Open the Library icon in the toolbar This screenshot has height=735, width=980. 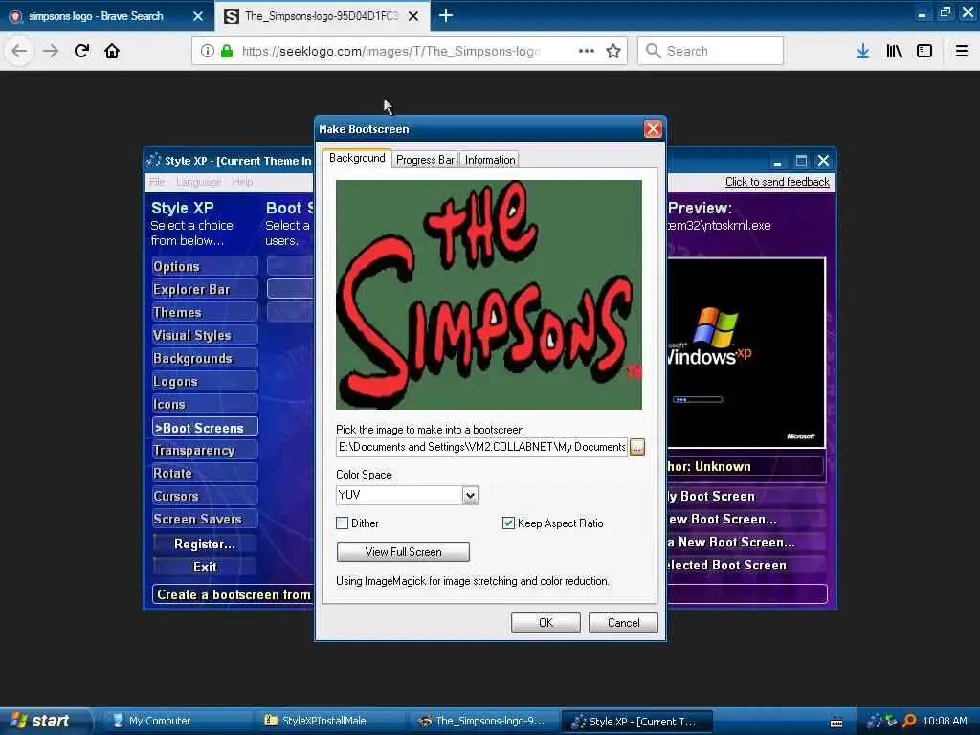click(x=894, y=51)
